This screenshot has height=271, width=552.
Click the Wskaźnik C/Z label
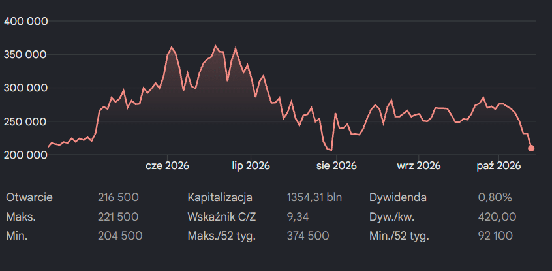222,217
